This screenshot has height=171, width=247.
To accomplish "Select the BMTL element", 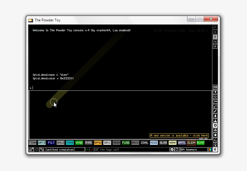I will click(182, 143).
